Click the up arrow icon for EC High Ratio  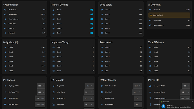tap(102, 98)
